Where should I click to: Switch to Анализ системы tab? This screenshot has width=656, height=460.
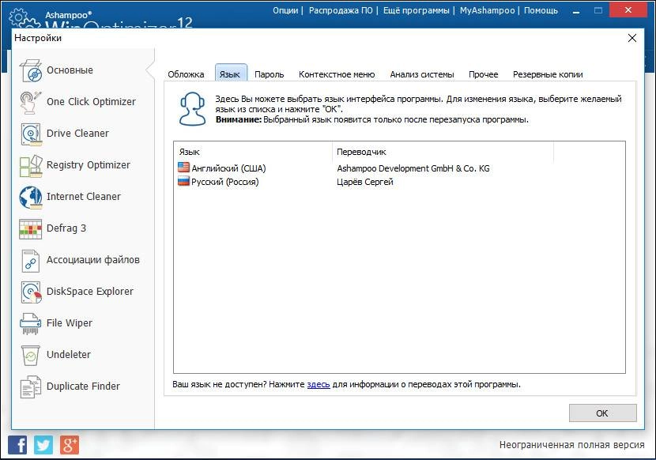[422, 74]
